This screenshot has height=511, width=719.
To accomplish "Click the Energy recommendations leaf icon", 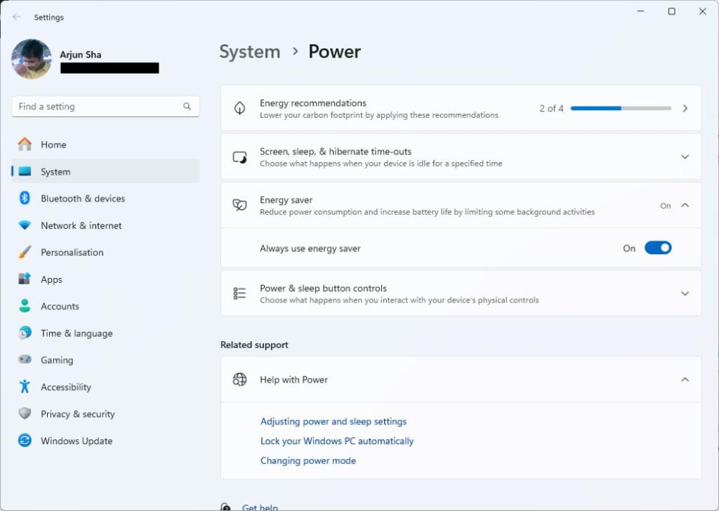I will tap(240, 109).
